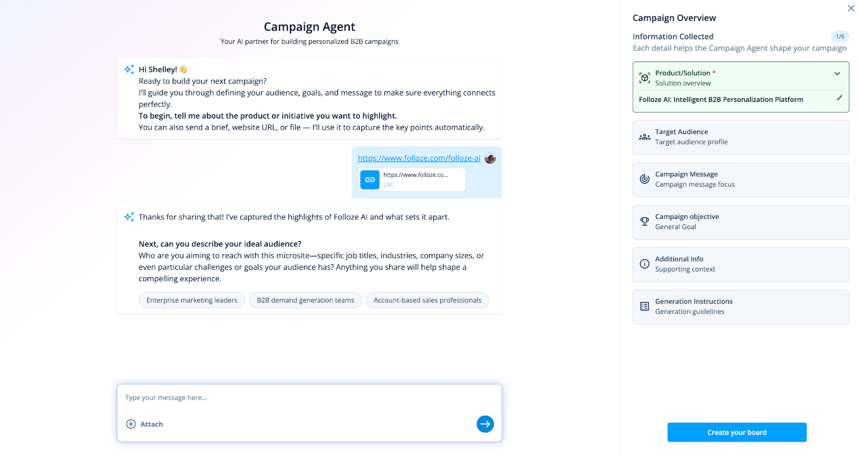Click the Target Audience people icon

coord(645,137)
